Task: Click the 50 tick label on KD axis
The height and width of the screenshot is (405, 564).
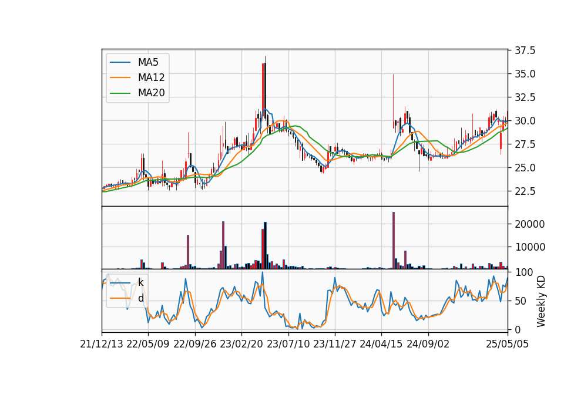Action: (521, 301)
